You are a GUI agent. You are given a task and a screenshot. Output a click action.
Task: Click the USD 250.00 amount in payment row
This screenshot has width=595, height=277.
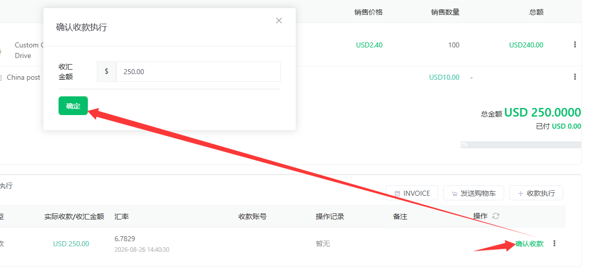71,244
